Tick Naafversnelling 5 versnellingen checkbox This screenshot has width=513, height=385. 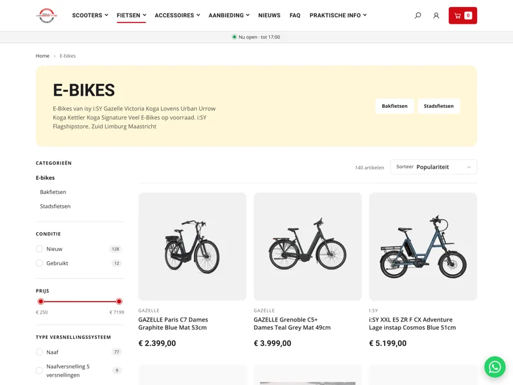point(39,370)
